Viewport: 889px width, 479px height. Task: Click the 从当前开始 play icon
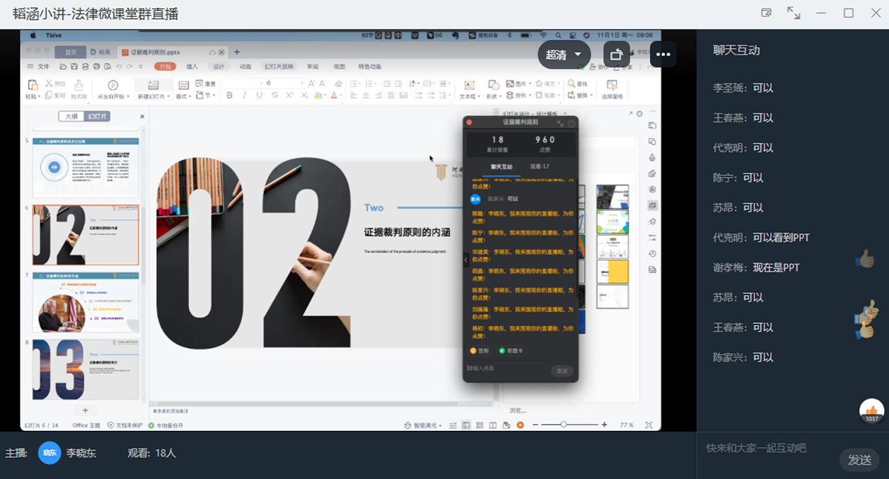pos(113,85)
